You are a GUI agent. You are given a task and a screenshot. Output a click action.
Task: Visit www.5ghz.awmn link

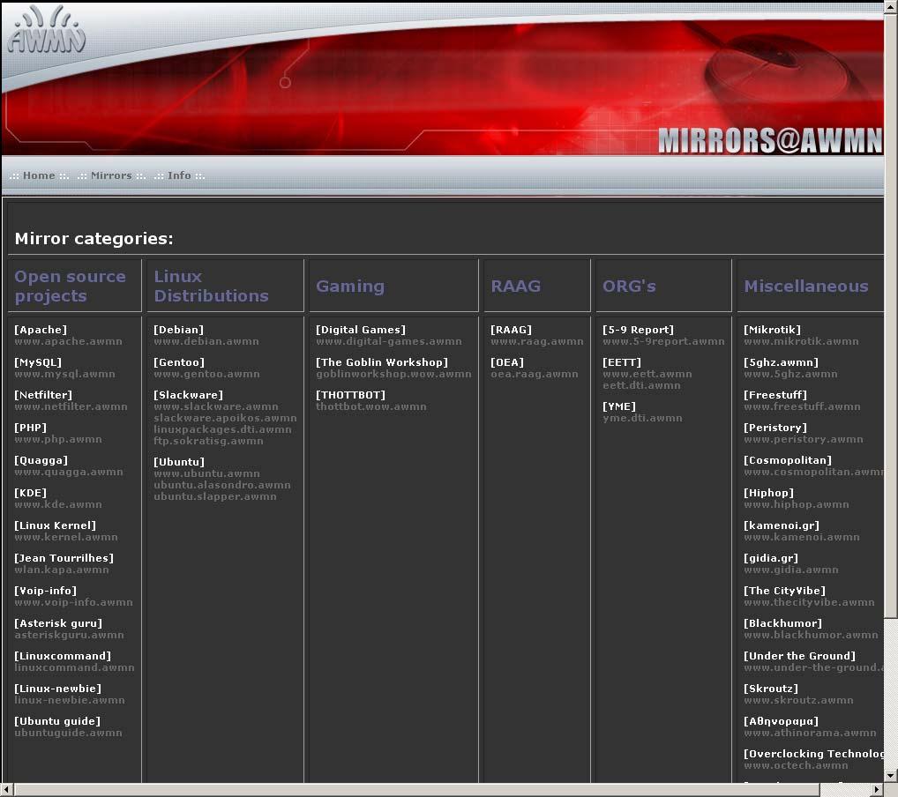[x=790, y=374]
